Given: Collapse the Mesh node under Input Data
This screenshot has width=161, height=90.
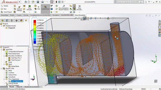Looking at the screenshot, I should pyautogui.click(x=4, y=64).
